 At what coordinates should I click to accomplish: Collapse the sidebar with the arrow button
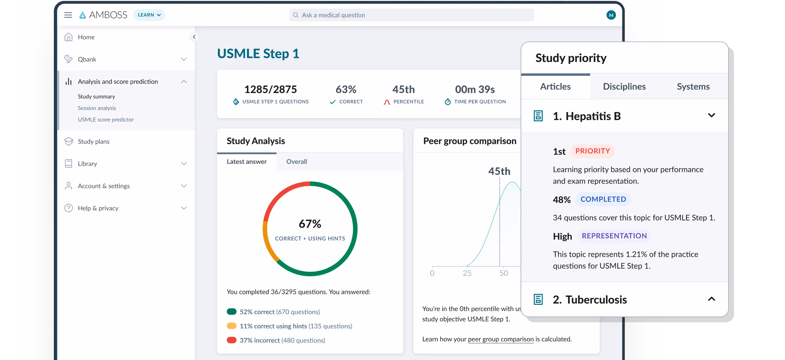point(194,37)
